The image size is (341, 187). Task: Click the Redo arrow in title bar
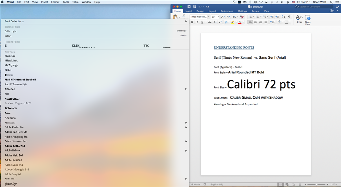coord(208,7)
